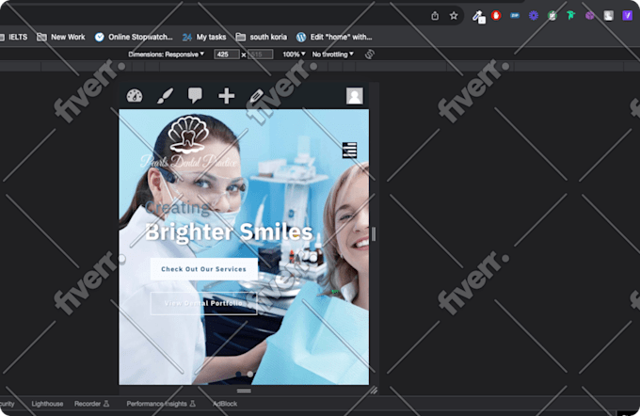Click Check Out Our Services button

[203, 269]
